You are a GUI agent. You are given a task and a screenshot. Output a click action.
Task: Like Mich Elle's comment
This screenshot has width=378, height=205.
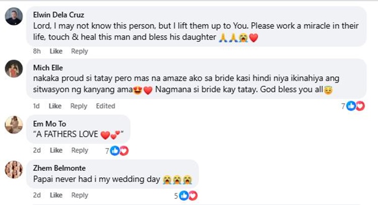tap(55, 106)
